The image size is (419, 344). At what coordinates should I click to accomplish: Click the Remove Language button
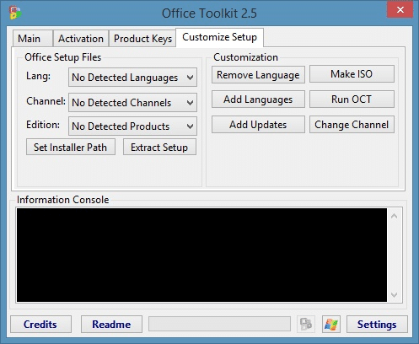[x=258, y=75]
